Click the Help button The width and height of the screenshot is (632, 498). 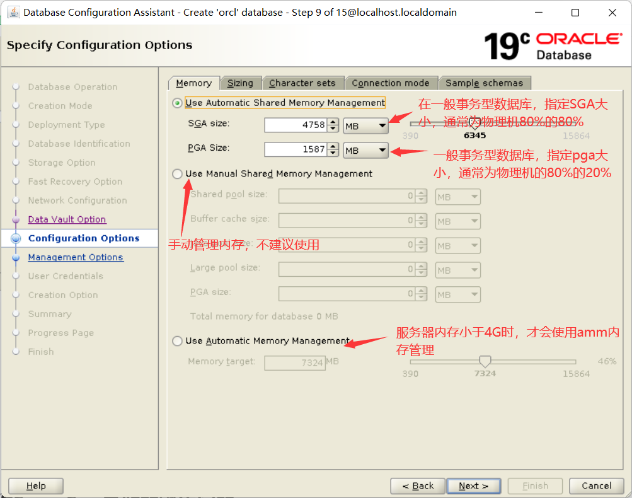36,486
